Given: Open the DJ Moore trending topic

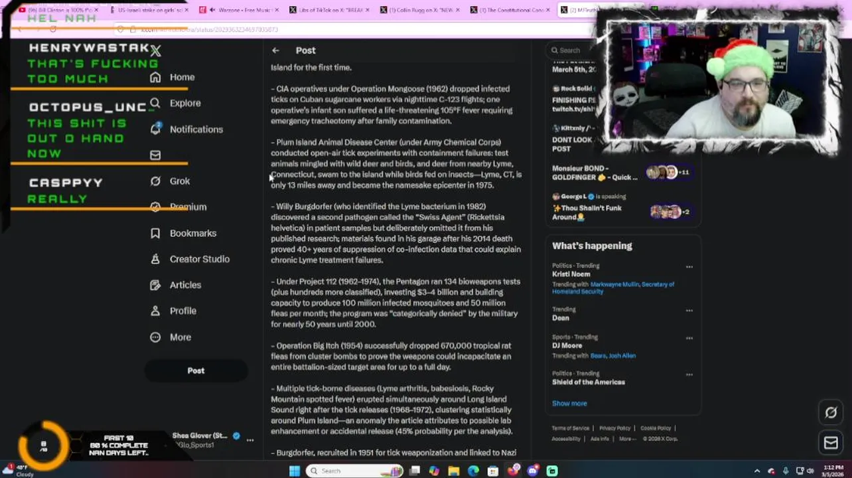Looking at the screenshot, I should pyautogui.click(x=567, y=346).
